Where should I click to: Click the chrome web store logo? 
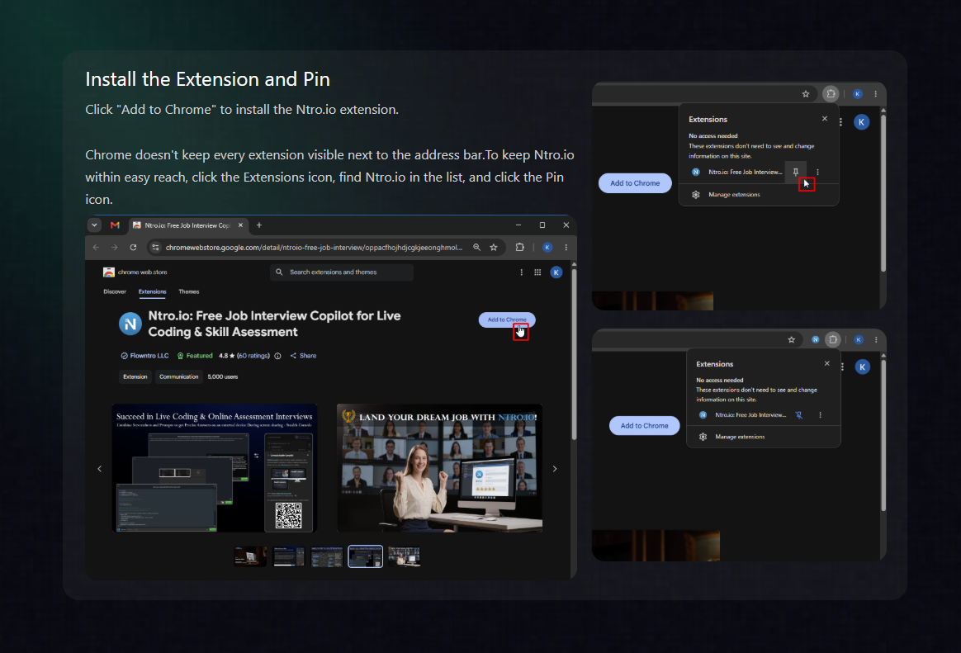pyautogui.click(x=135, y=272)
